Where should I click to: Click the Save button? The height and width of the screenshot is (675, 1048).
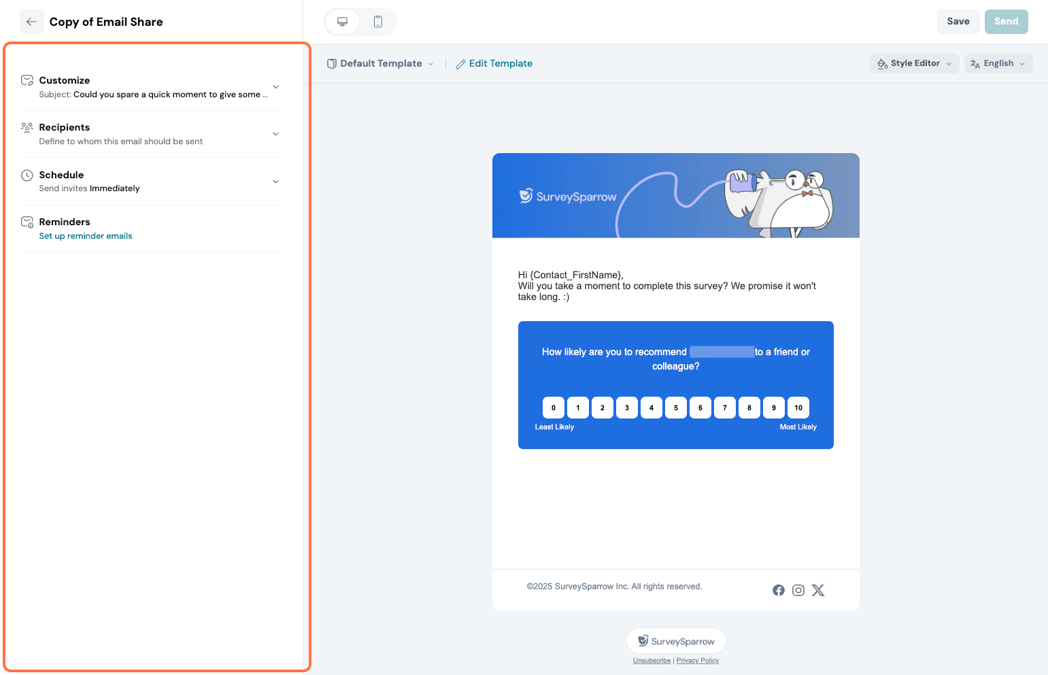[x=958, y=22]
